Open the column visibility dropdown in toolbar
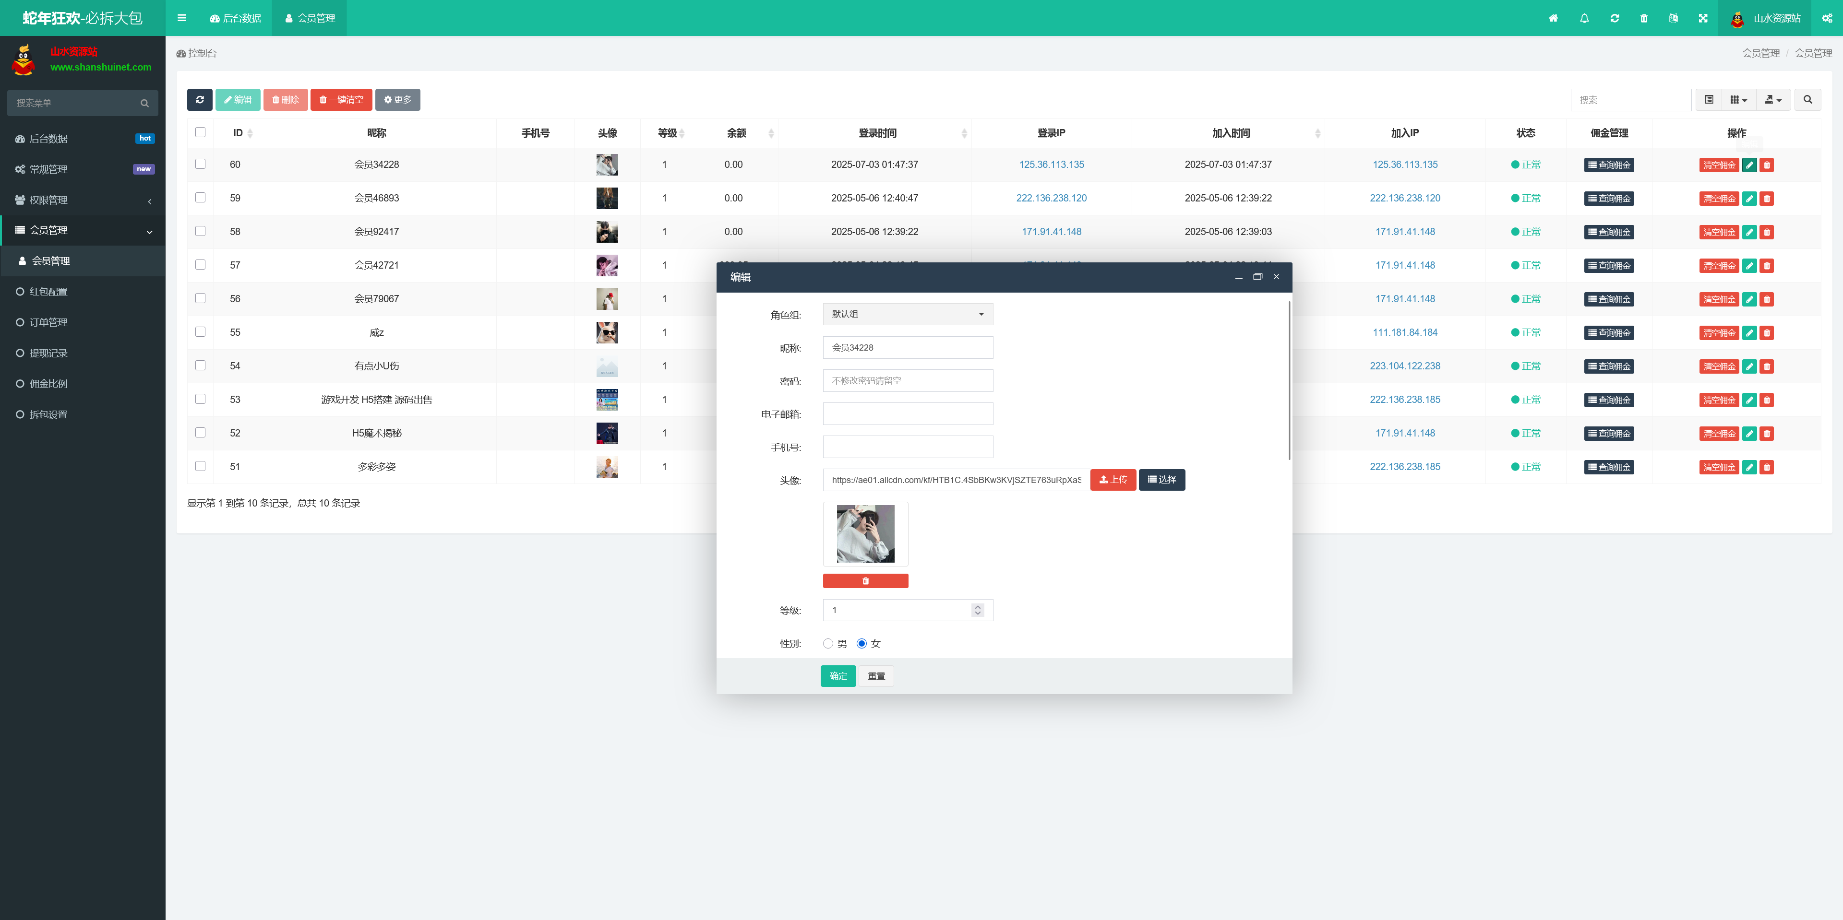 click(x=1738, y=99)
